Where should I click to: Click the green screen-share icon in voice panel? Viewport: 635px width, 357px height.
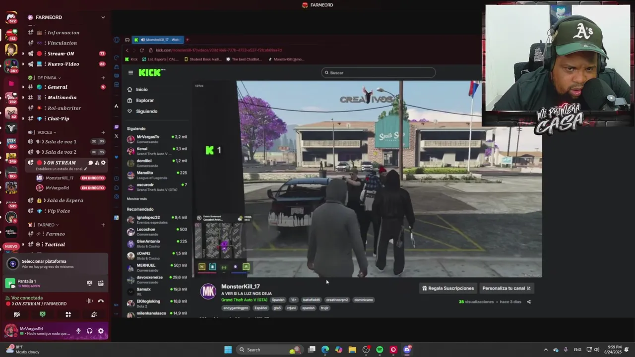[x=43, y=314]
